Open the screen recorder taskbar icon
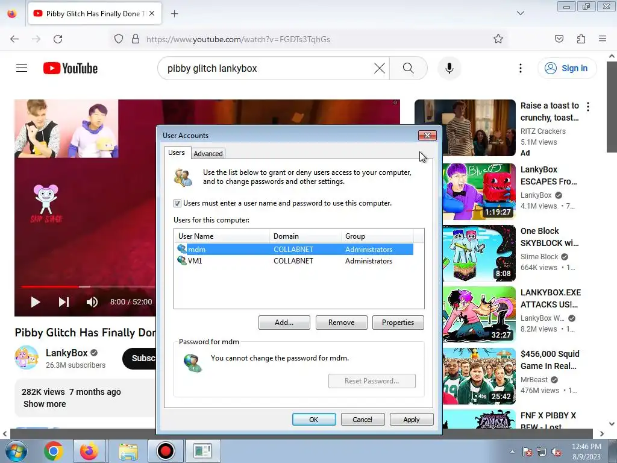The width and height of the screenshot is (617, 463). (165, 451)
